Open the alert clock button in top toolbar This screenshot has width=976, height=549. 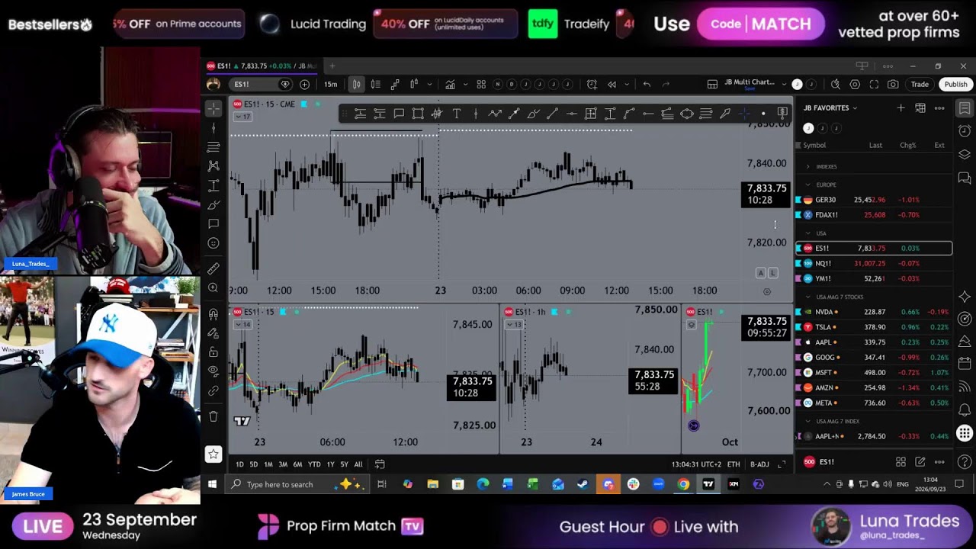592,84
